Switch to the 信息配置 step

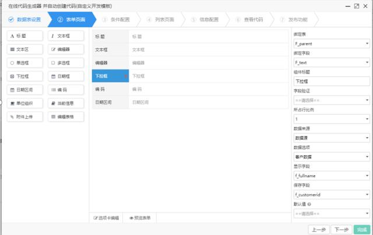click(205, 19)
